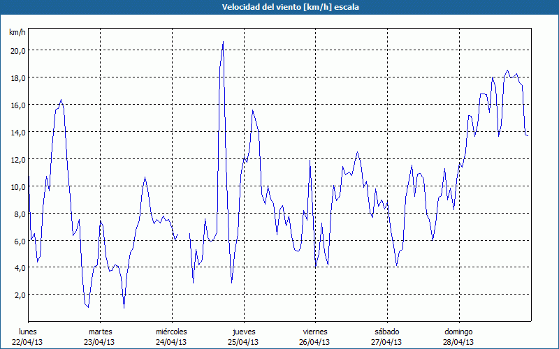Click the 10,0 y-axis value
The image size is (559, 349).
click(x=17, y=186)
